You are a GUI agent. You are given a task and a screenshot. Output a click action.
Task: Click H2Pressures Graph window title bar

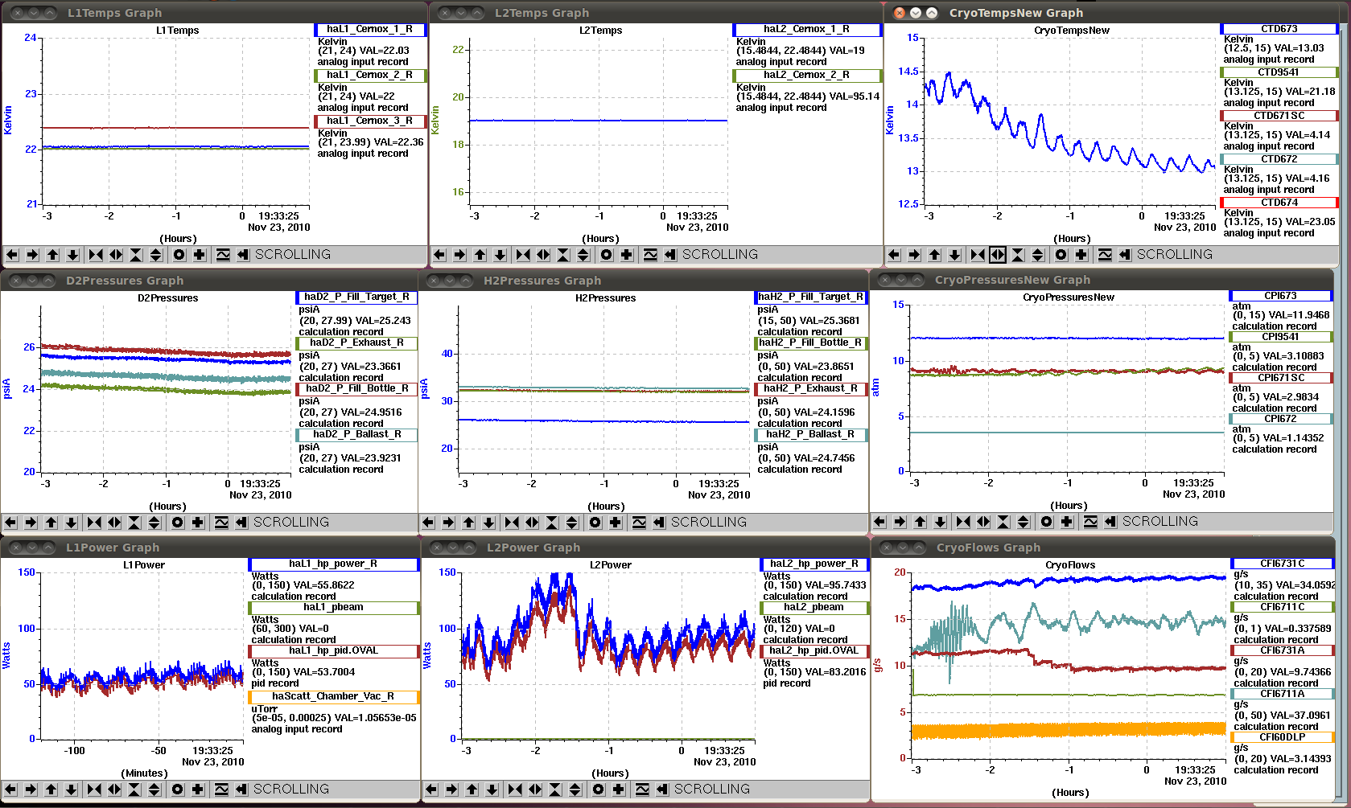click(x=644, y=281)
